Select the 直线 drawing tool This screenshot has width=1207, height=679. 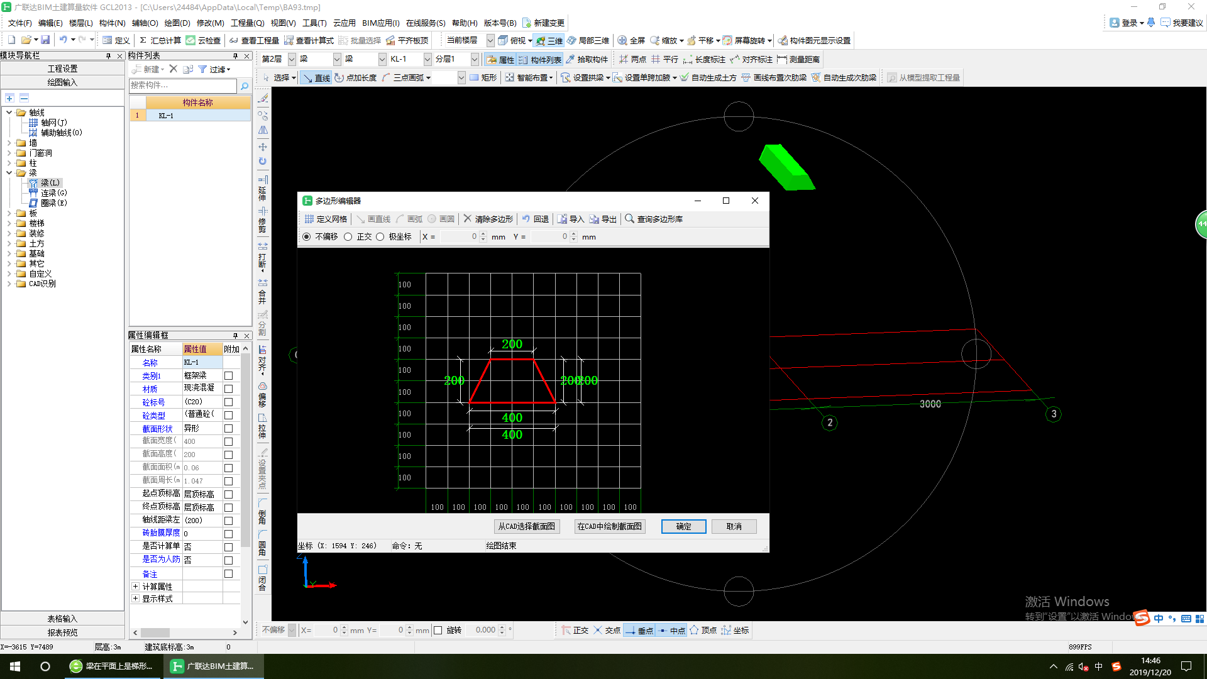point(316,77)
